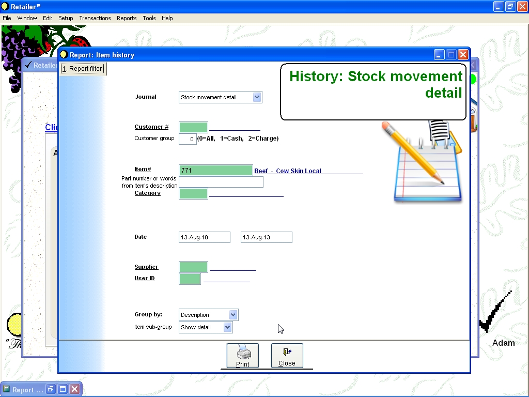Click the Item# field containing 771
529x397 pixels.
(215, 171)
